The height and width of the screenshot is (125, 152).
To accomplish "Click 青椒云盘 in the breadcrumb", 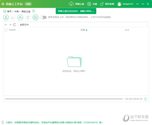I will pos(26,12).
